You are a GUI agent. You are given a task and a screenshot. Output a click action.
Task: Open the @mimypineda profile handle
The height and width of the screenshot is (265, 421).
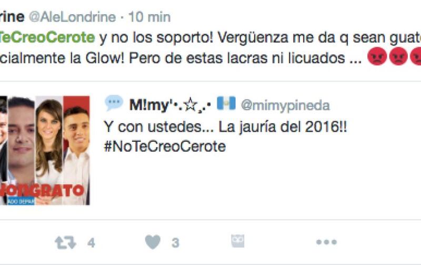(285, 105)
